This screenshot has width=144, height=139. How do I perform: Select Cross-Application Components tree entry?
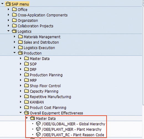click(43, 15)
